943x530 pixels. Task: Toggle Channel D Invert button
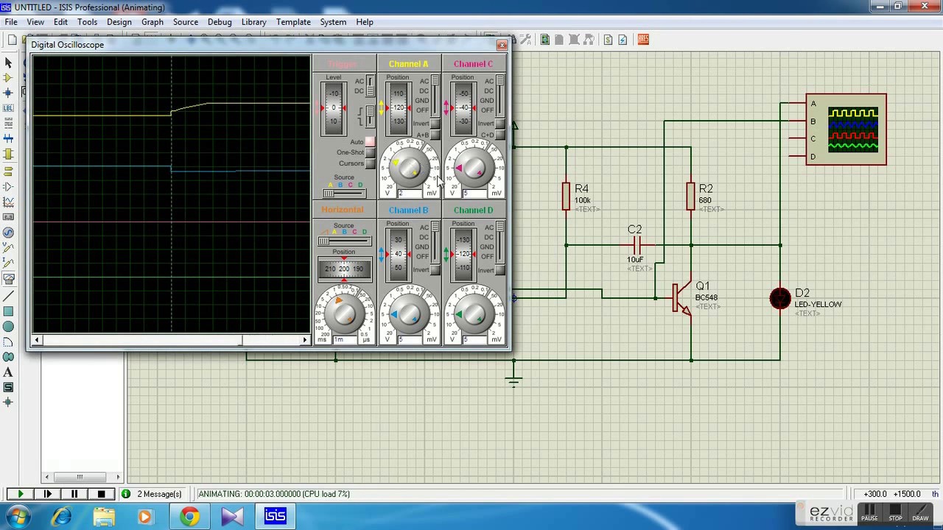[500, 270]
